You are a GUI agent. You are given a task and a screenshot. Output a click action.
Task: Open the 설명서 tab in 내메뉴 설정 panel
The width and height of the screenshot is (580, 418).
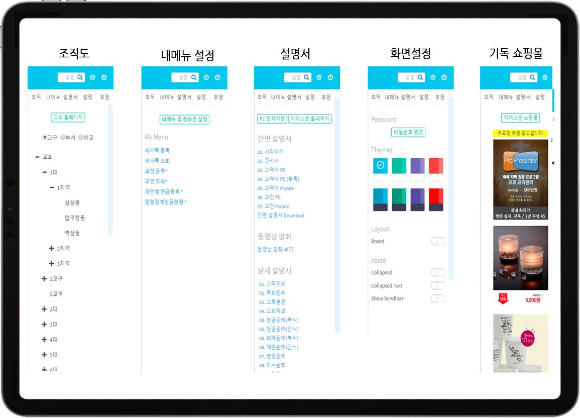pyautogui.click(x=184, y=97)
